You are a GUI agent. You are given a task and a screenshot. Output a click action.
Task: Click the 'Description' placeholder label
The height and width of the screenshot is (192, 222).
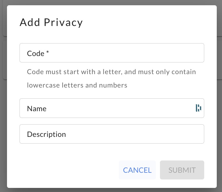coord(46,134)
